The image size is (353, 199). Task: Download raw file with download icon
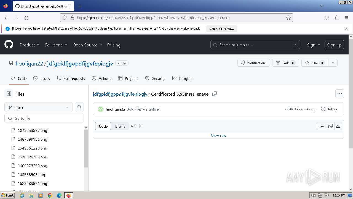tap(338, 126)
